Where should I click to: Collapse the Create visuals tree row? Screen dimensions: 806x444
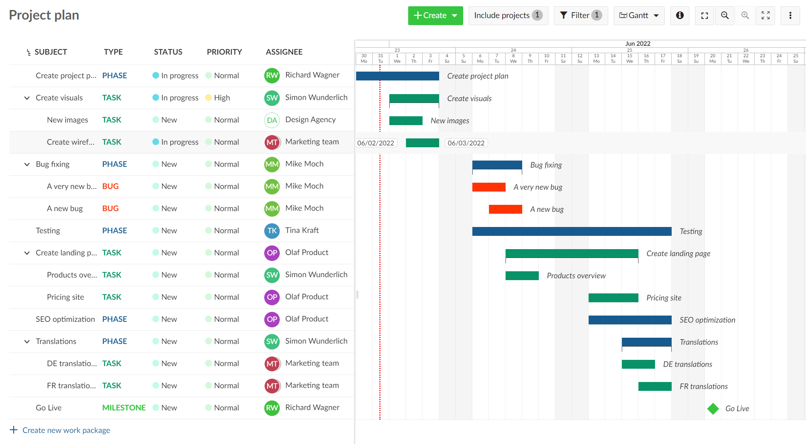(x=27, y=98)
